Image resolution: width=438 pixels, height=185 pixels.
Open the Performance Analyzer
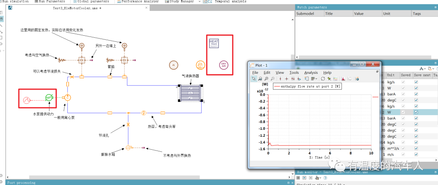click(138, 1)
